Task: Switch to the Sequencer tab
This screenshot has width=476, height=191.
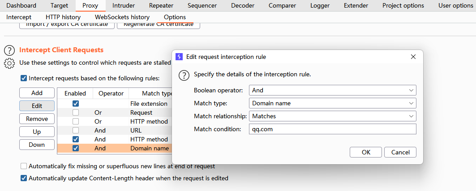Action: point(202,5)
